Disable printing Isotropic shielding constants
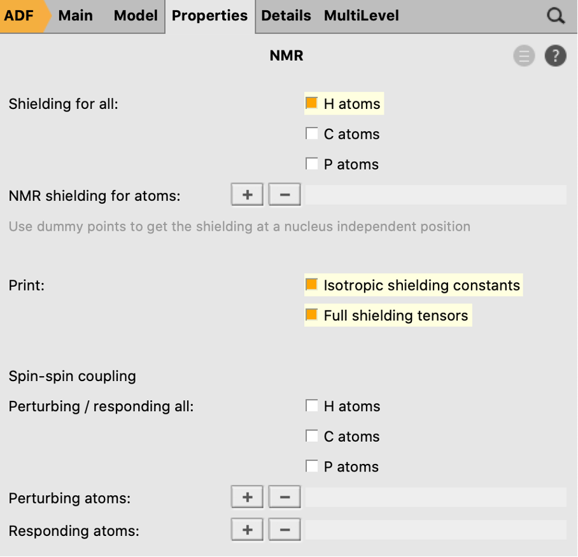The height and width of the screenshot is (557, 578). click(312, 285)
